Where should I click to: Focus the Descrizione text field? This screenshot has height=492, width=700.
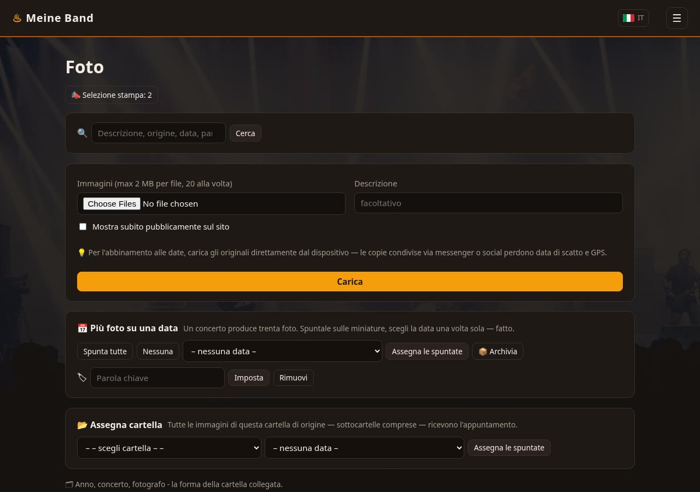[488, 203]
